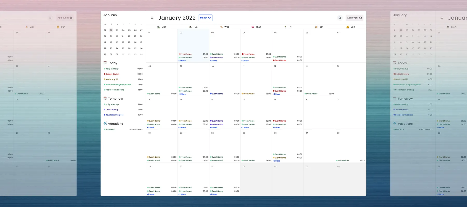Click +2 More on January 31
Viewport: 467px width, 207px height.
tap(214, 194)
